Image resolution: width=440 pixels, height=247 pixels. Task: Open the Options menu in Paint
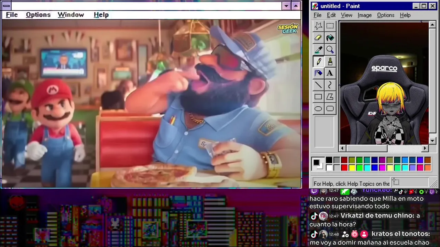386,15
